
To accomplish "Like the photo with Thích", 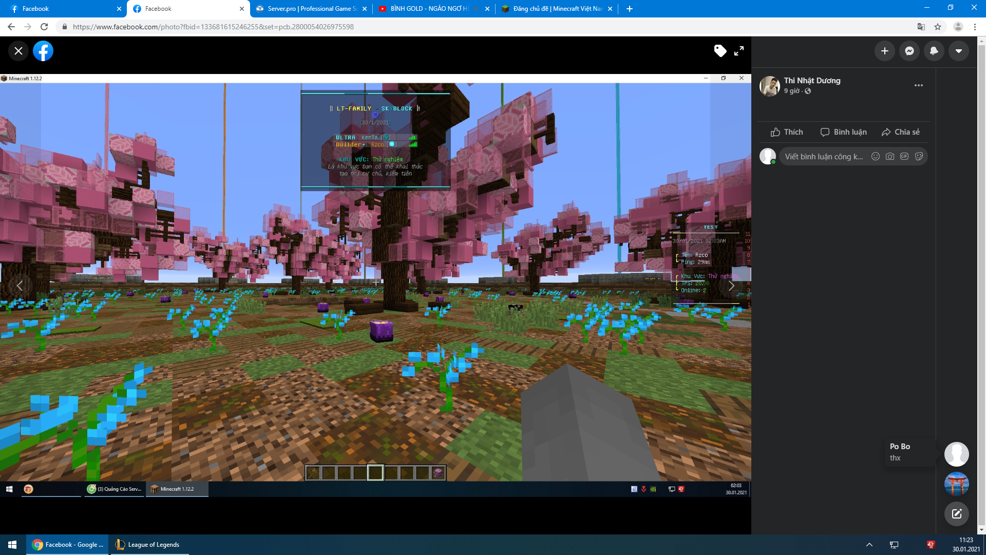I will 787,132.
